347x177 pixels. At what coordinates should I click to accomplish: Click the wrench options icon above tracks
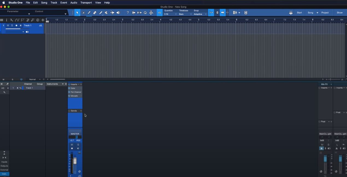(11, 20)
